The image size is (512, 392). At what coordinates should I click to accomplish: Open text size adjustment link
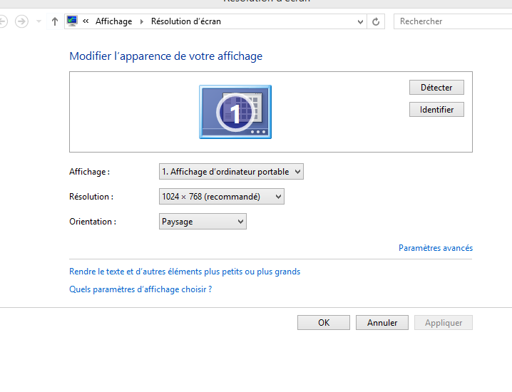185,272
